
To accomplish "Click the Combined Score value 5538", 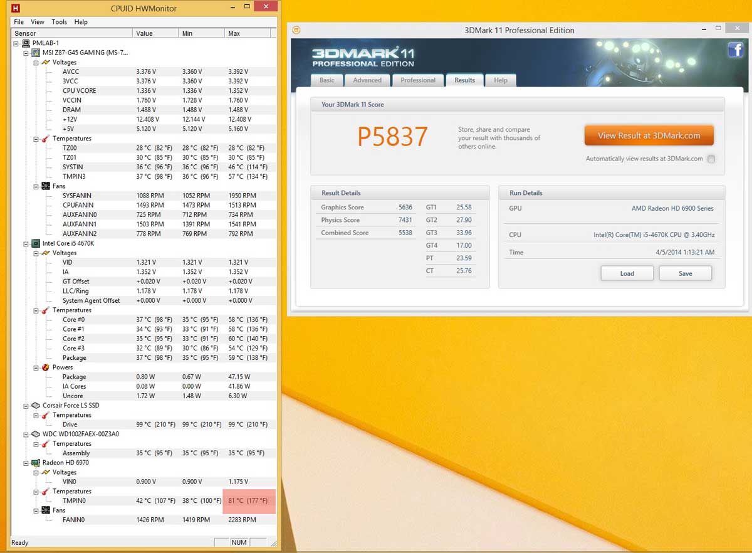I will [405, 233].
